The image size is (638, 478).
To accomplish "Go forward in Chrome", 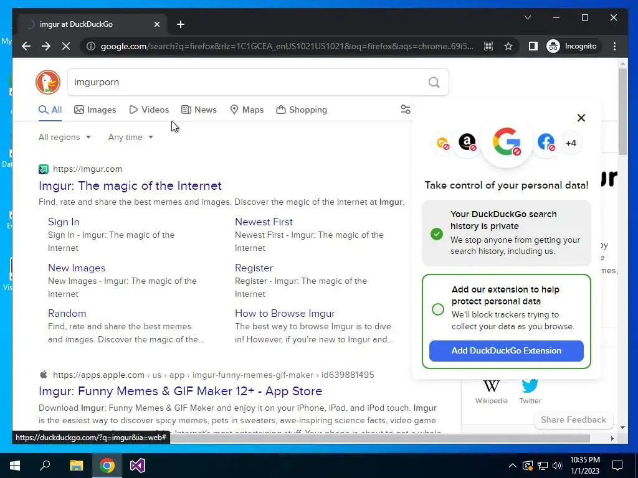I will (x=46, y=46).
